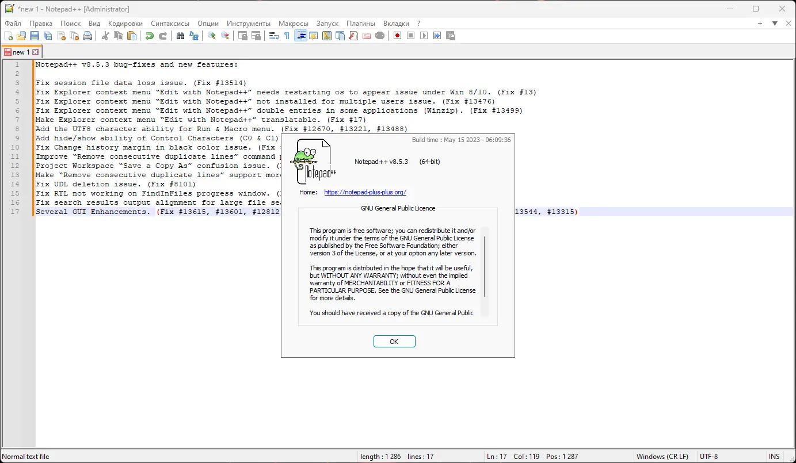
Task: Start macro recording with the red record icon
Action: tap(397, 36)
